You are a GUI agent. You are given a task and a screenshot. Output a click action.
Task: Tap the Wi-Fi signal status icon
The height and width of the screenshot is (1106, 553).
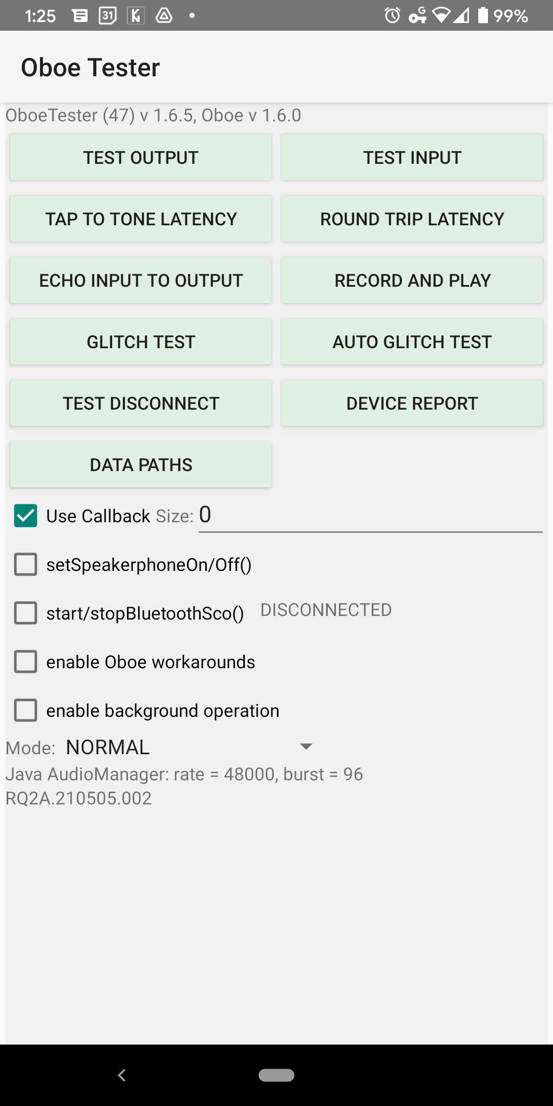coord(441,15)
